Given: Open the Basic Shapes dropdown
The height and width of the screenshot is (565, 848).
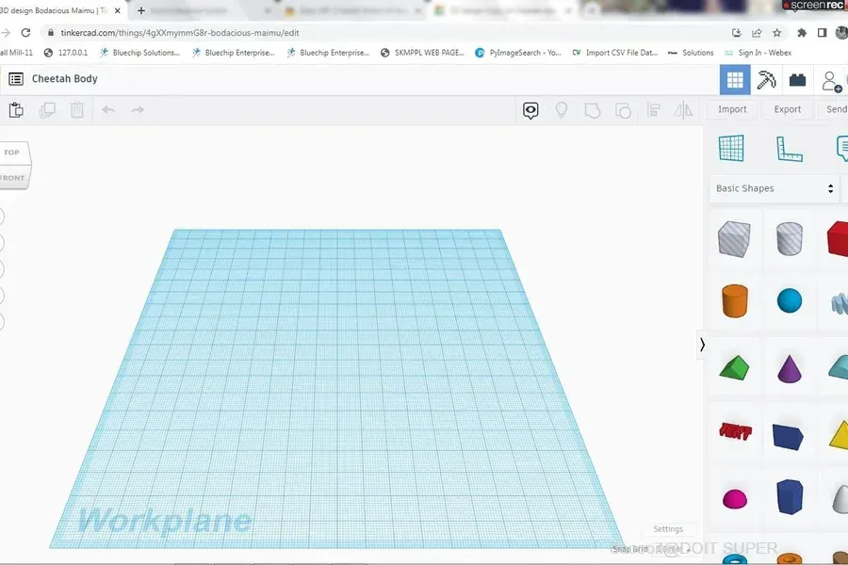Looking at the screenshot, I should 774,188.
